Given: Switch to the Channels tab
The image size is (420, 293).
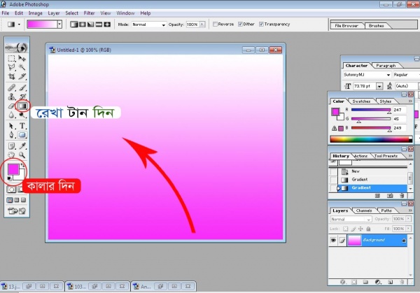Looking at the screenshot, I should (x=364, y=211).
